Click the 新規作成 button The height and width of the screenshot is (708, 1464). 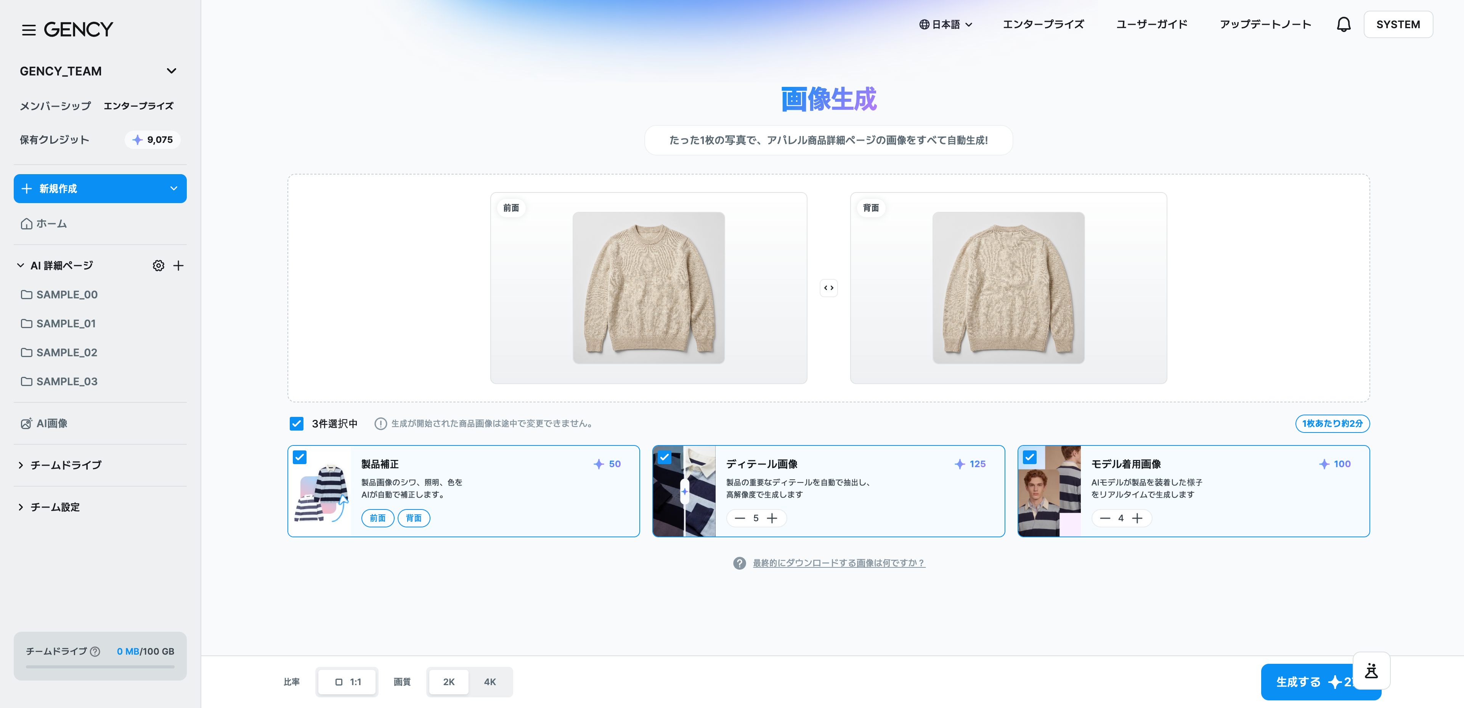100,189
